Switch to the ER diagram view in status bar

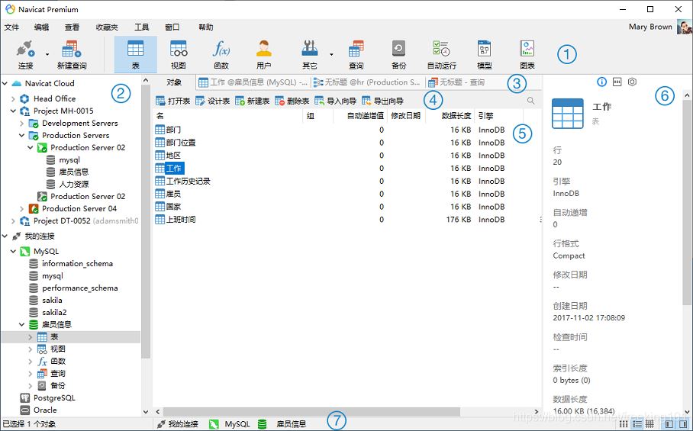click(649, 423)
